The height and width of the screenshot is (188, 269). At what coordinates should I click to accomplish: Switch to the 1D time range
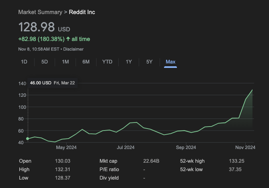24,62
